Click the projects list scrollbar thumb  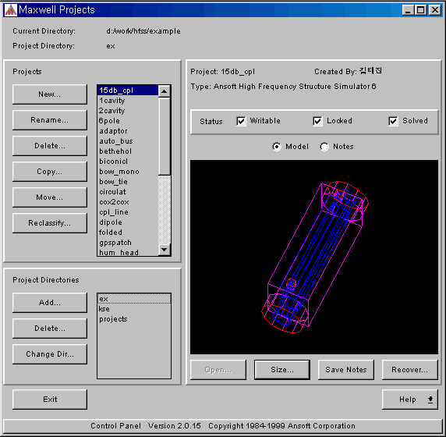click(x=164, y=136)
